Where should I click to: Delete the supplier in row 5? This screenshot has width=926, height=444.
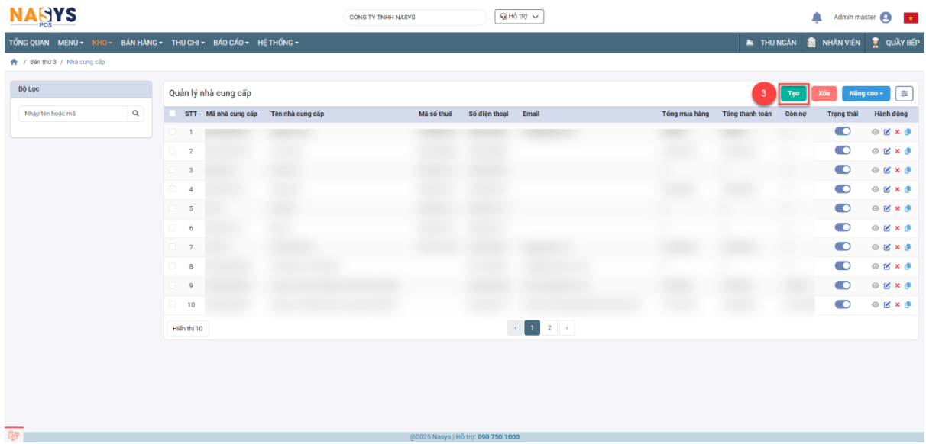[898, 208]
